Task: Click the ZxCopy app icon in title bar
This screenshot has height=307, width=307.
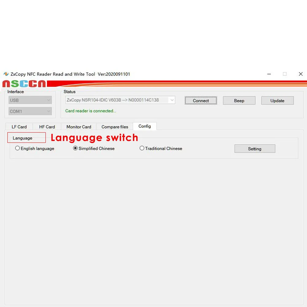Action: click(x=6, y=74)
